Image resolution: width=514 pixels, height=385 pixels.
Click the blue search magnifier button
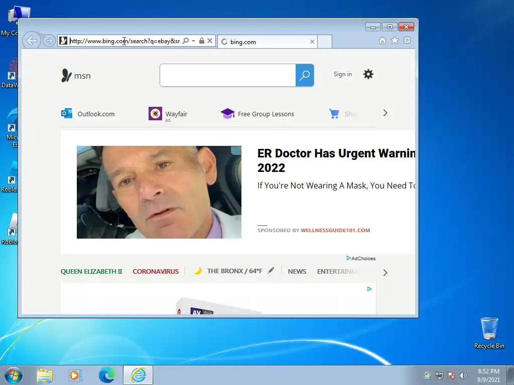[x=305, y=75]
